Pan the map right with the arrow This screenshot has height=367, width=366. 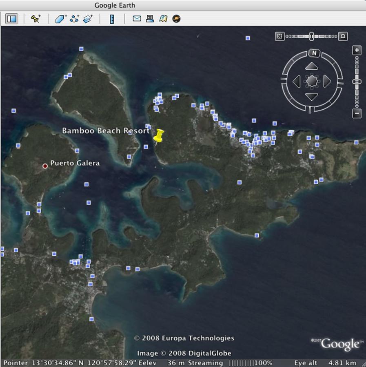327,81
